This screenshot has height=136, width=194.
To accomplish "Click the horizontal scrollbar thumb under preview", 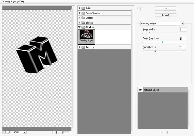I will point(59,132).
